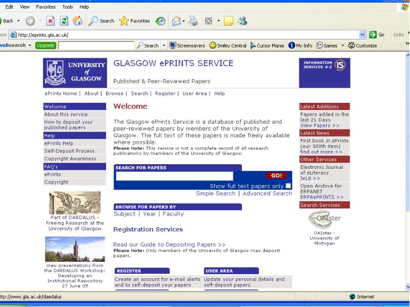
Task: Open the Favorites menu
Action: tap(46, 7)
